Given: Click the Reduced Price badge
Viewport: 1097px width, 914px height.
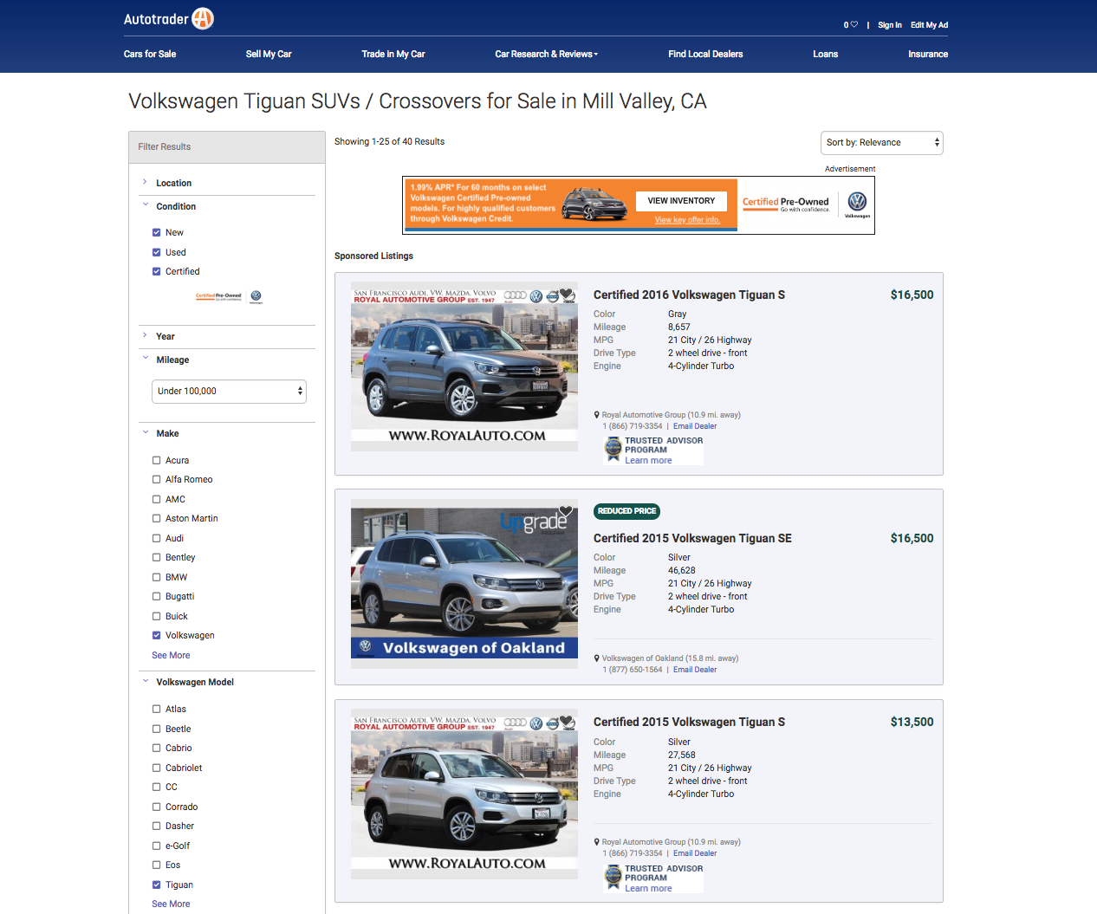Looking at the screenshot, I should click(626, 511).
